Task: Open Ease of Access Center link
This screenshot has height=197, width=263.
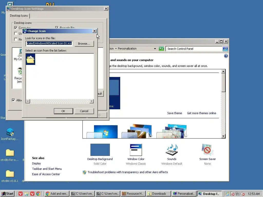Action: click(46, 174)
